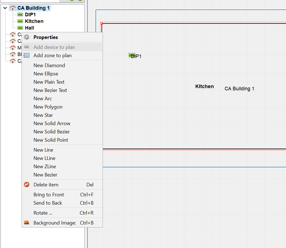This screenshot has height=248, width=286.
Task: Click the CA Building 1 text on the canvas
Action: pos(239,89)
